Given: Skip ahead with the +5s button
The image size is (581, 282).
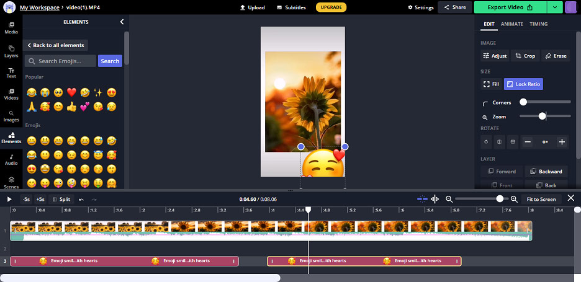Looking at the screenshot, I should coord(40,199).
